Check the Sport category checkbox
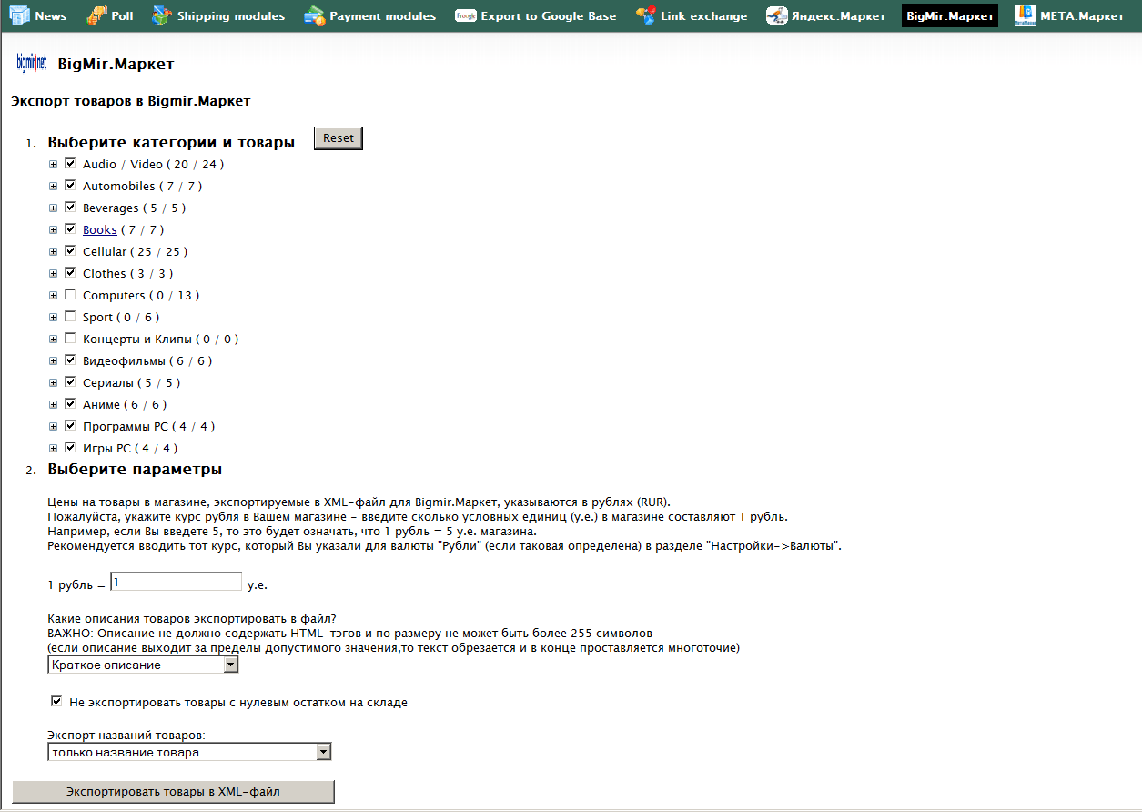The height and width of the screenshot is (812, 1142). 70,317
